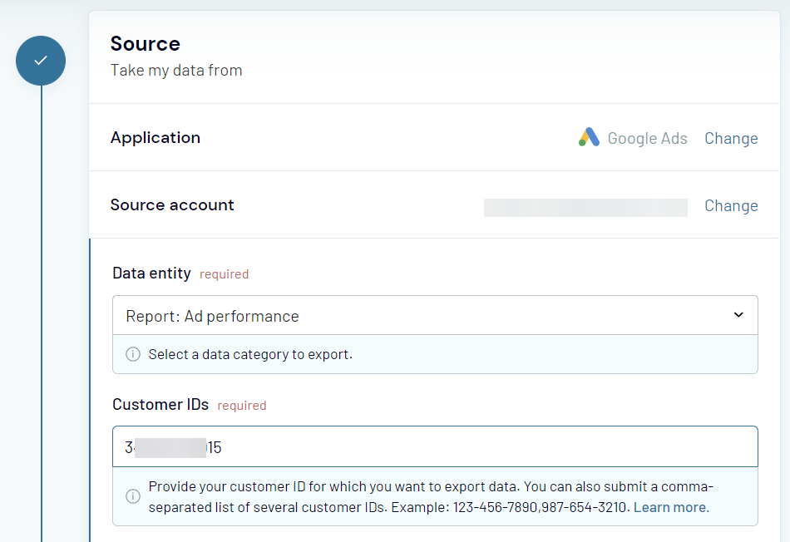
Task: Click the Customer IDs field label
Action: coord(160,405)
